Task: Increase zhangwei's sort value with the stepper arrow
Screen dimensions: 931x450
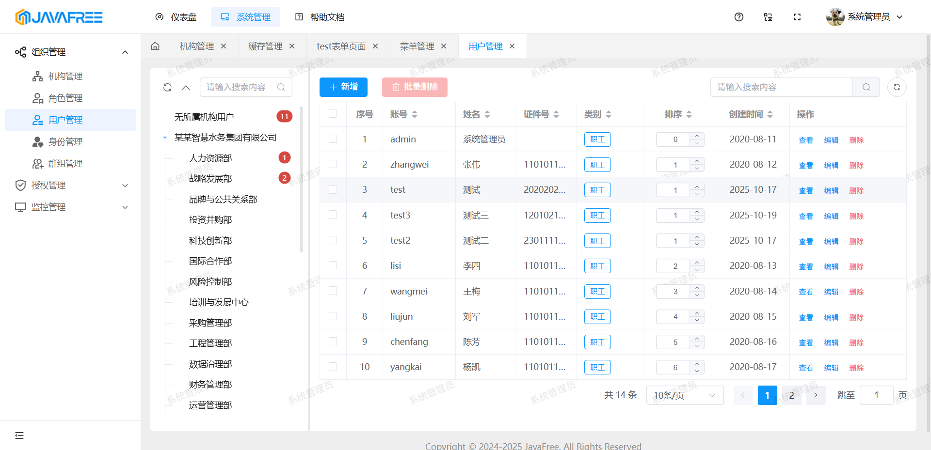Action: pos(697,162)
